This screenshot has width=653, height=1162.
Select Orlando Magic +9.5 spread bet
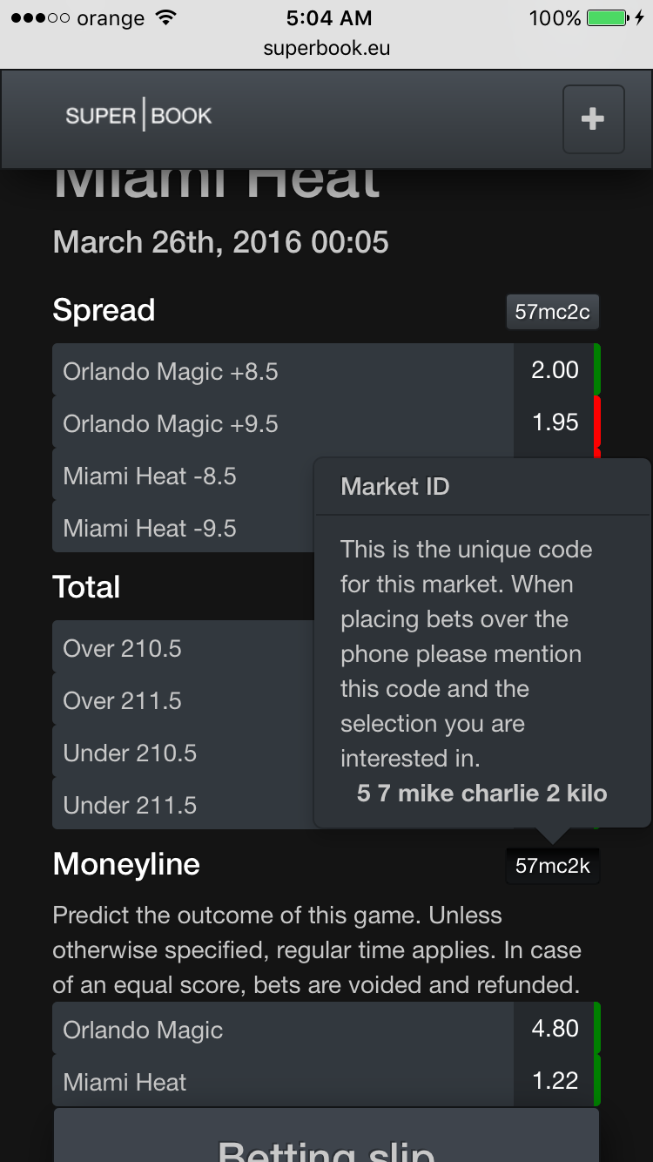[x=171, y=423]
